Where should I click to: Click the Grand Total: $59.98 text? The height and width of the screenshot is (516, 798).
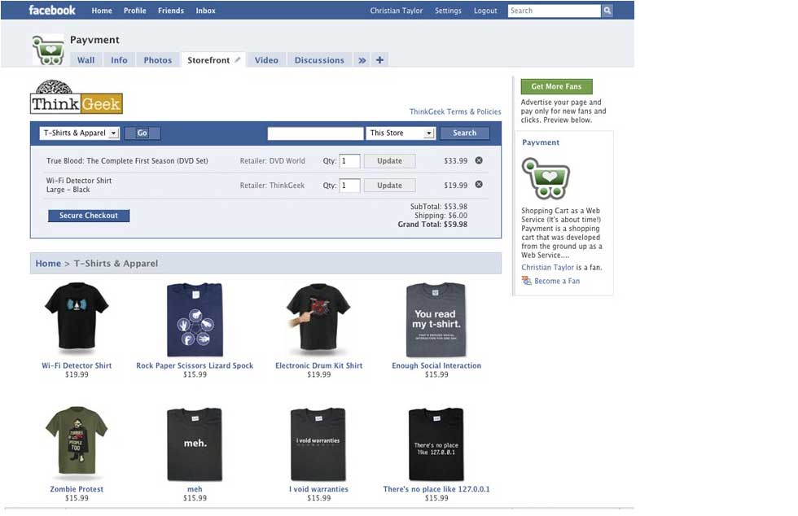[x=432, y=225]
